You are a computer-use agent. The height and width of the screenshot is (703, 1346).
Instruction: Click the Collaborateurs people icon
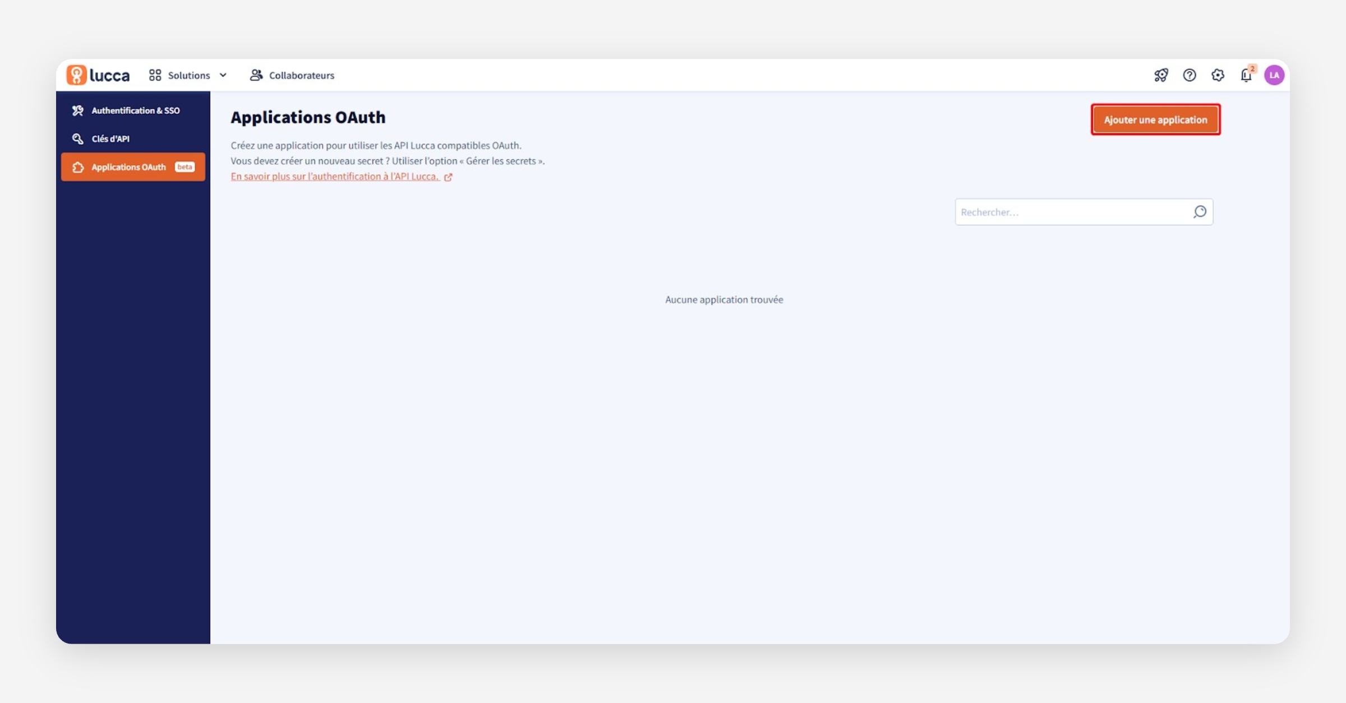point(256,75)
